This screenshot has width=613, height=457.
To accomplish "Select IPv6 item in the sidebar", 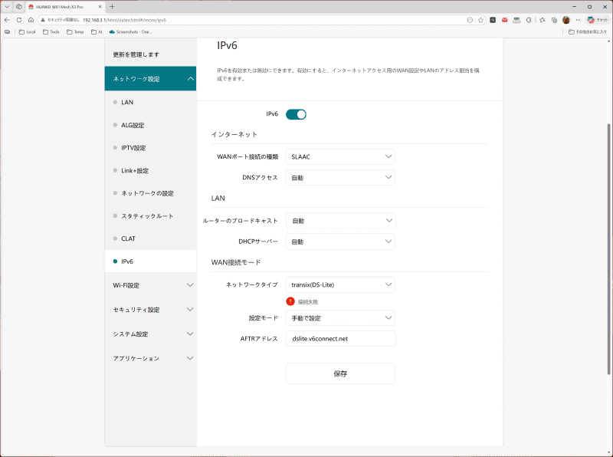I will point(150,261).
